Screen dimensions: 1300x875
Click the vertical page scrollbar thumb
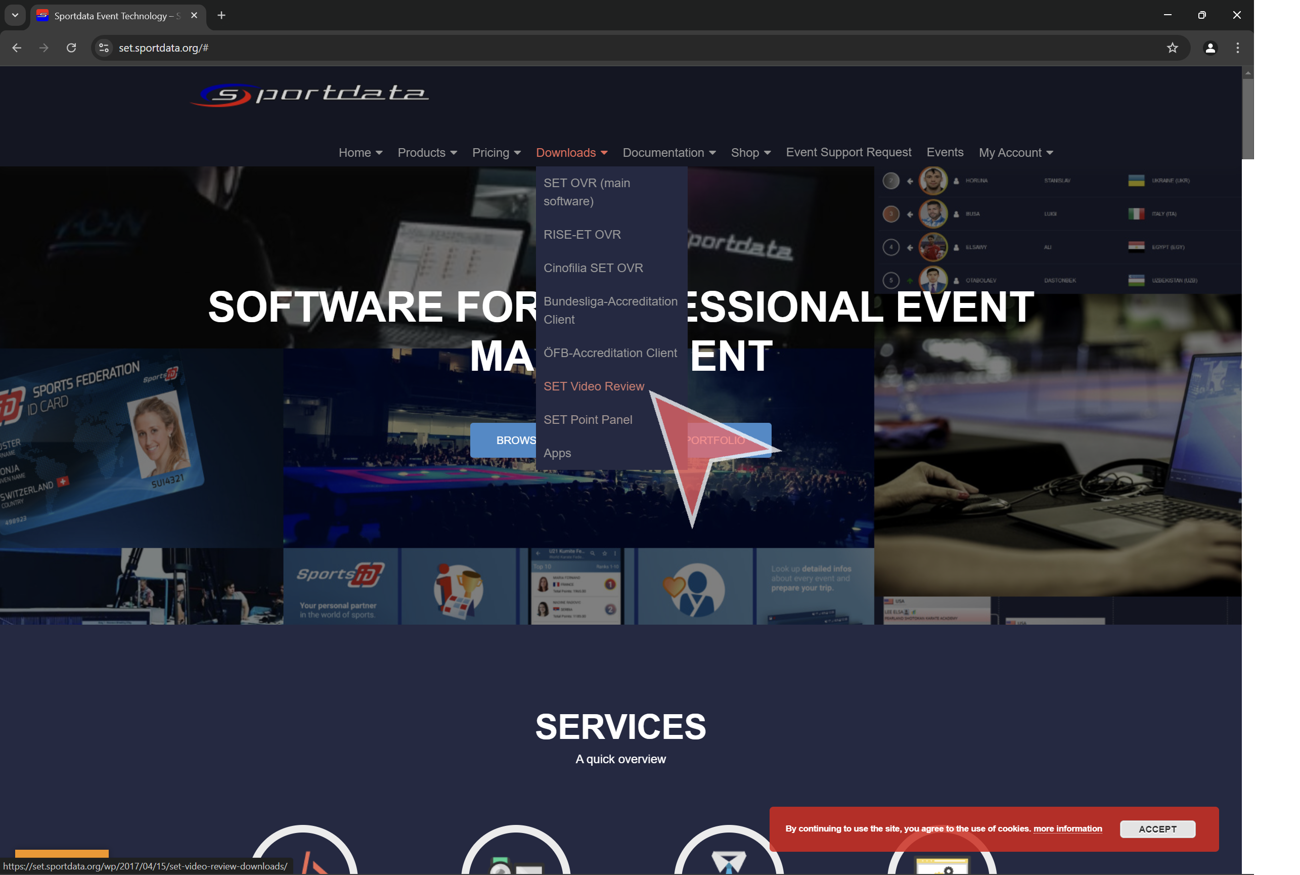(x=1247, y=118)
